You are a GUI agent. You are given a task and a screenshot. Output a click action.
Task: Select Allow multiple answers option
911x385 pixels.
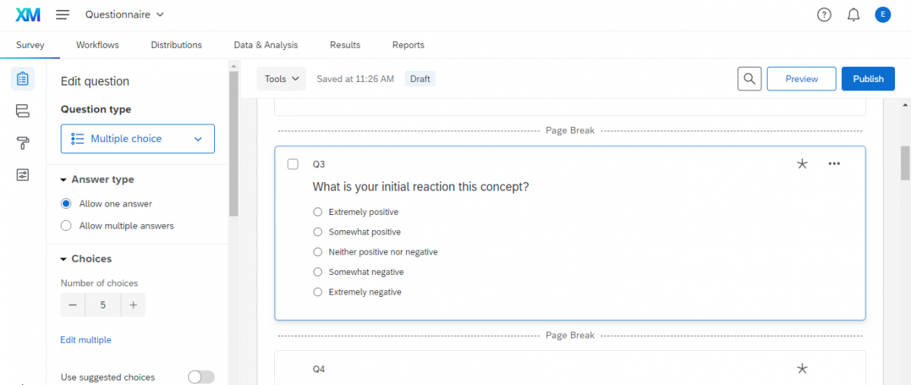(x=66, y=226)
